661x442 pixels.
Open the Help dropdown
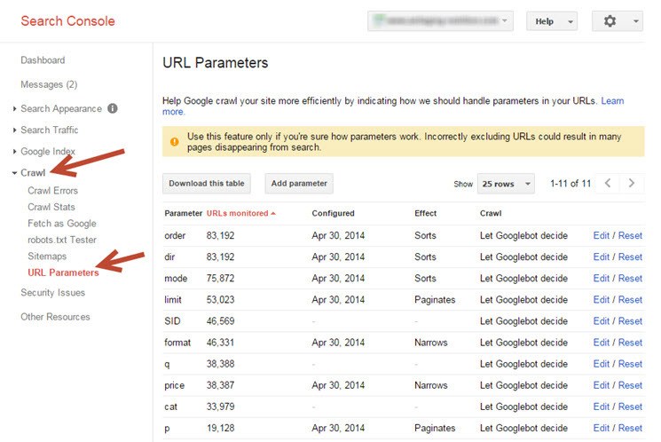click(x=551, y=21)
